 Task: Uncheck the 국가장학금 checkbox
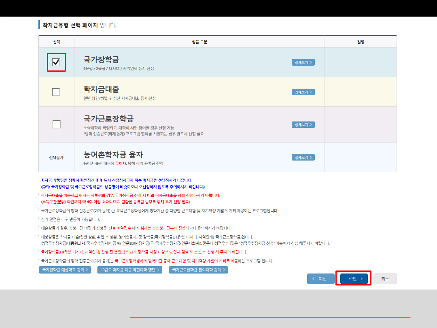[x=56, y=62]
